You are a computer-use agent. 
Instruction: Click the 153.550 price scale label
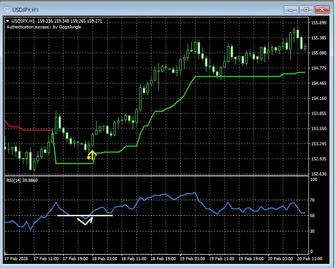[319, 129]
